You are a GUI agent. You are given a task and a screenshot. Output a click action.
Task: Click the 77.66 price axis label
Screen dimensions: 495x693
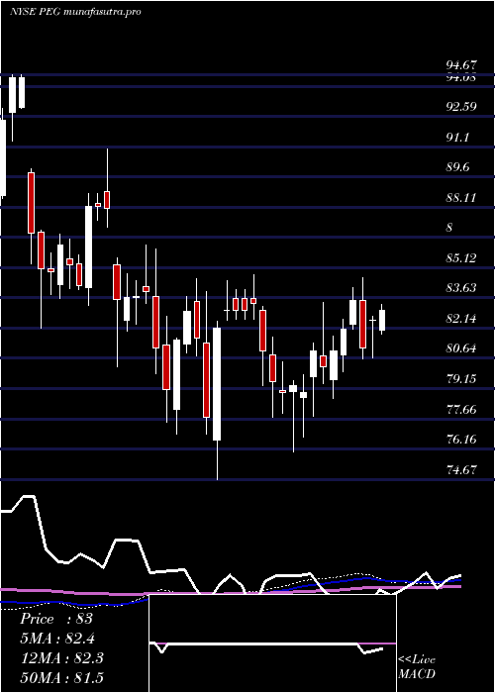(x=461, y=409)
